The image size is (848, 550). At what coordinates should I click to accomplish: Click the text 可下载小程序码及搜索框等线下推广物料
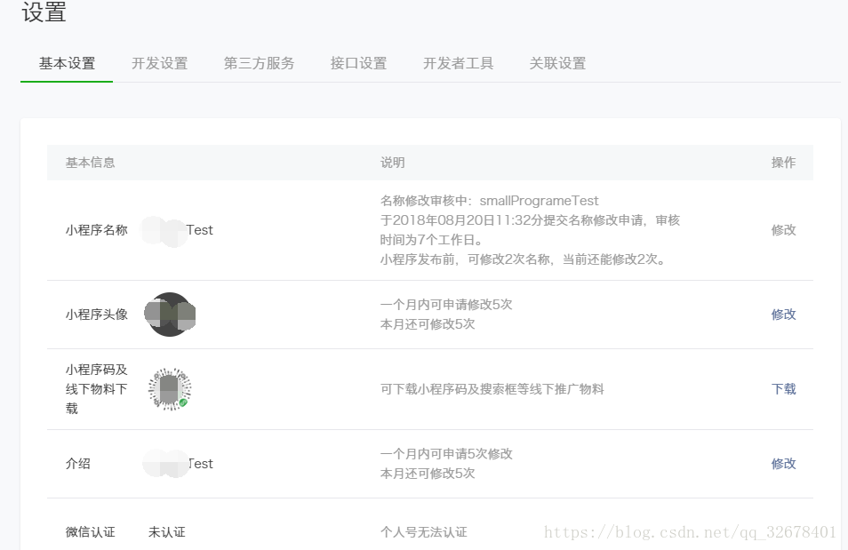point(492,389)
